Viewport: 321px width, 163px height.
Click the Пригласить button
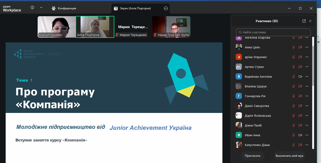tap(253, 156)
